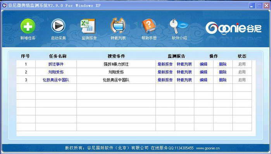The height and width of the screenshot is (154, 271).
Task: Click the 任务名称 column header
Action: click(x=58, y=56)
